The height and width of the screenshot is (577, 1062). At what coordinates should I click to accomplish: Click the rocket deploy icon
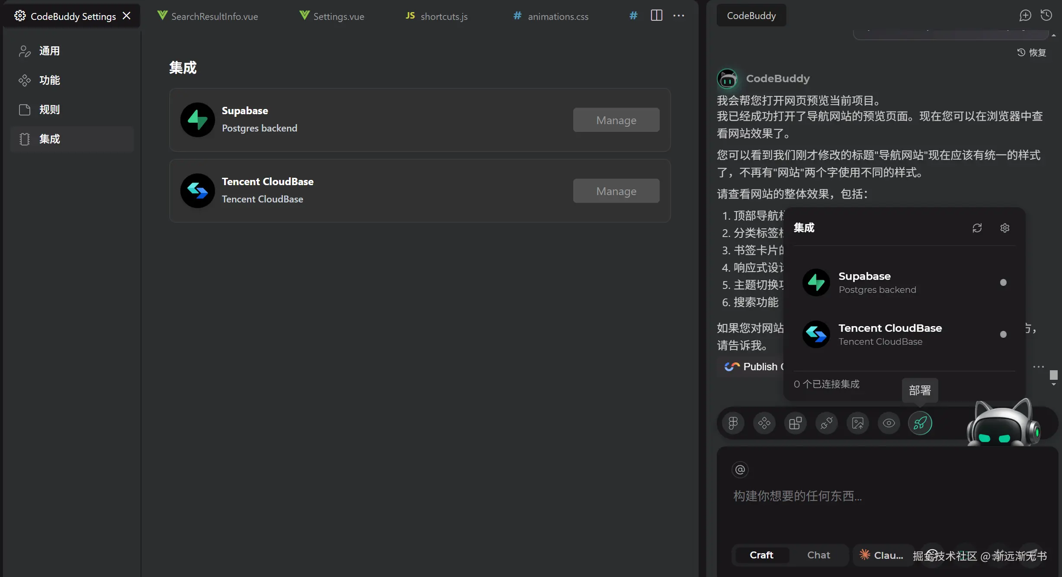(x=920, y=423)
